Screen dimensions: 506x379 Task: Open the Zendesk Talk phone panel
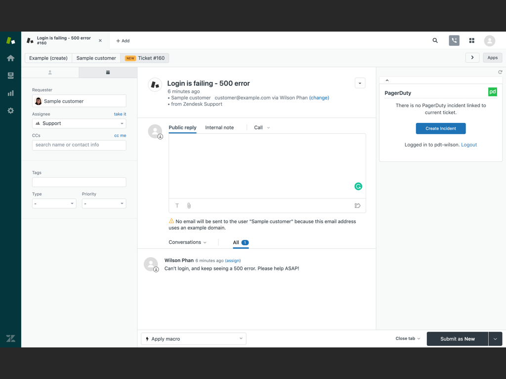click(x=454, y=40)
